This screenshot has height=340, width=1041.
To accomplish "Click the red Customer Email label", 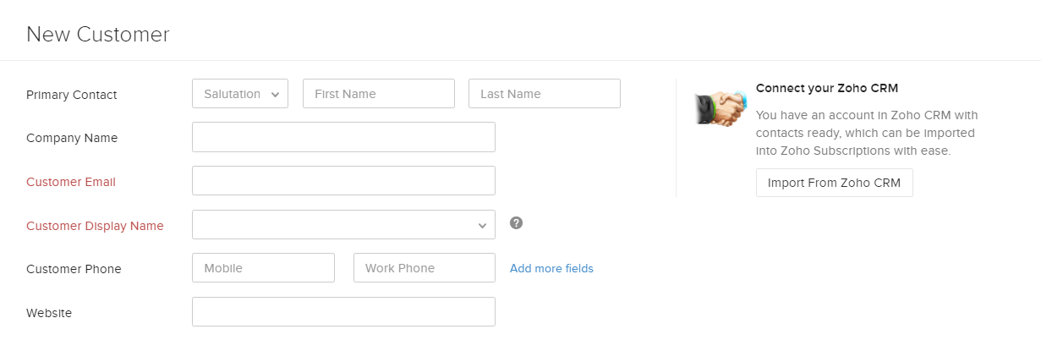I will click(71, 182).
